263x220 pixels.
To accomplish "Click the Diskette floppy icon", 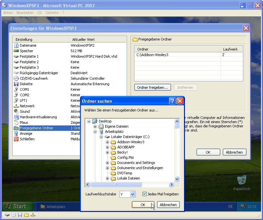I will click(x=16, y=84).
